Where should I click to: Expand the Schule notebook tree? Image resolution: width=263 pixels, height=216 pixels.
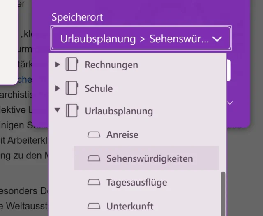58,88
